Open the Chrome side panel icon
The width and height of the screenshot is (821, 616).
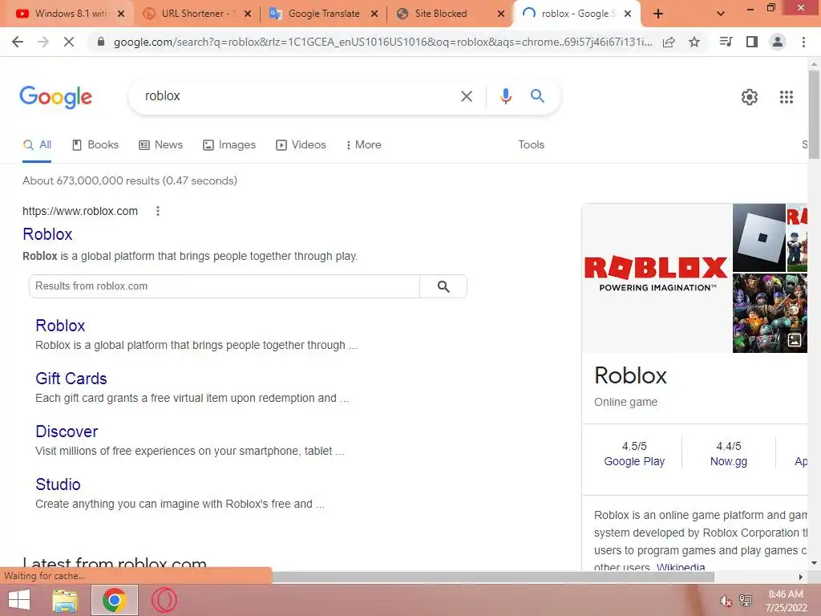coord(752,42)
